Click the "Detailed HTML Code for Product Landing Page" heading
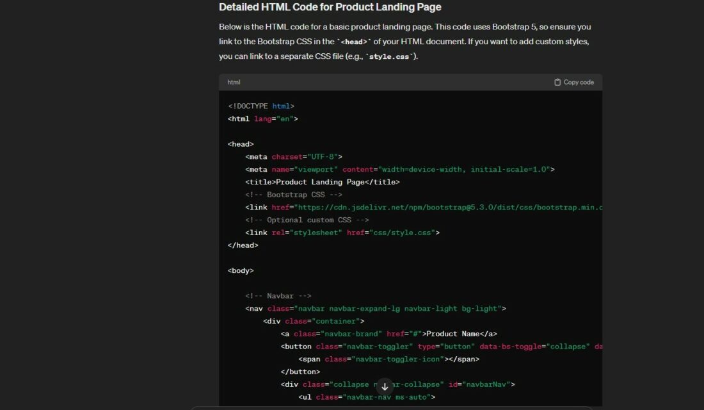The width and height of the screenshot is (704, 410). (330, 7)
